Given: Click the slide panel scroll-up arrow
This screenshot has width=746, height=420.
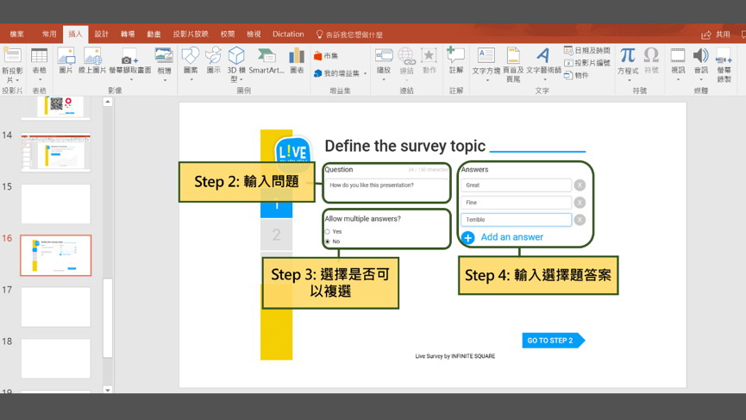Looking at the screenshot, I should [x=108, y=101].
